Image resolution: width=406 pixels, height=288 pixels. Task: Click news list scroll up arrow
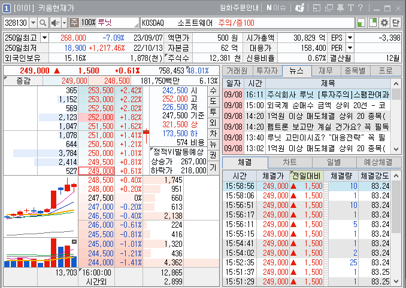tap(396, 84)
